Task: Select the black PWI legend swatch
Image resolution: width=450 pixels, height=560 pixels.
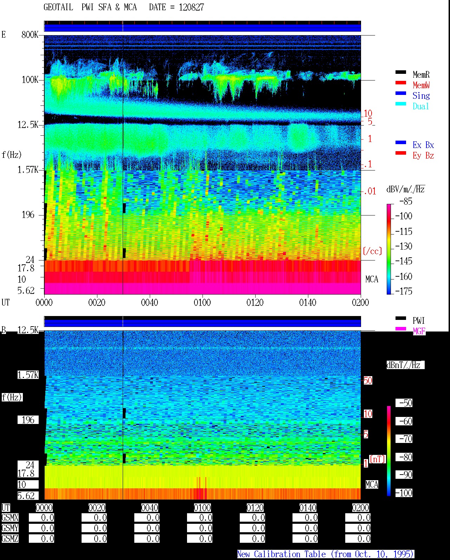Action: (x=401, y=318)
